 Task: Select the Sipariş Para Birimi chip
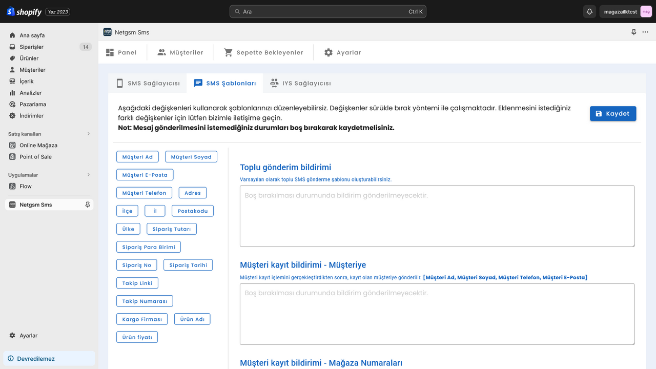(x=149, y=247)
